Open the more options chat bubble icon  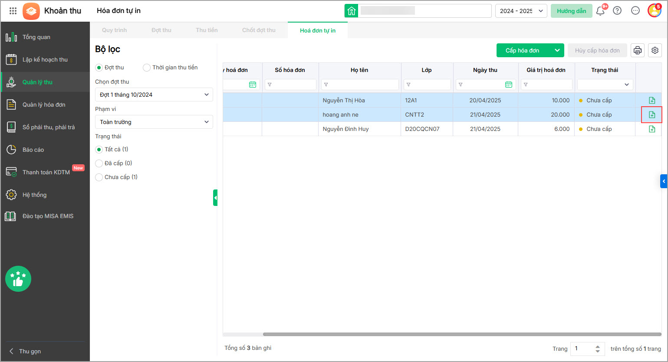click(635, 11)
